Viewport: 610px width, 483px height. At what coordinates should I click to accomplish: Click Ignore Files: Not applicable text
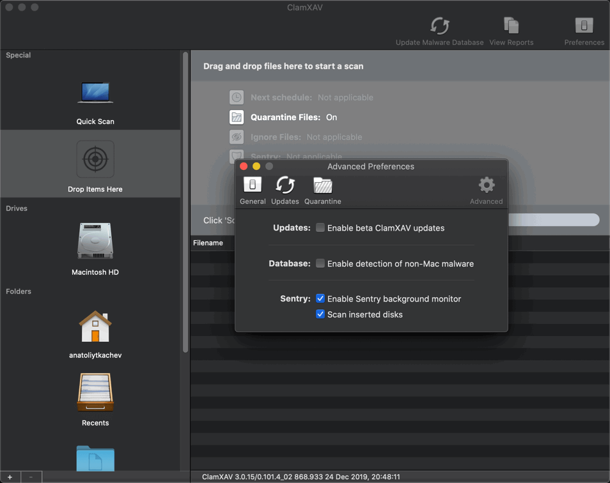pyautogui.click(x=306, y=137)
